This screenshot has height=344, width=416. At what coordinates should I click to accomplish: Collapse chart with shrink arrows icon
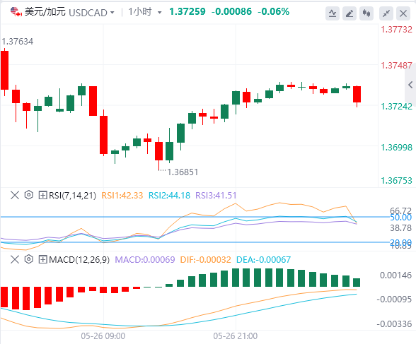point(386,13)
